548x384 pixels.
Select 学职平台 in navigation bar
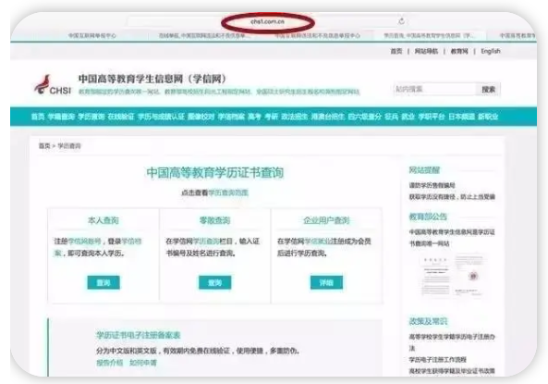432,117
